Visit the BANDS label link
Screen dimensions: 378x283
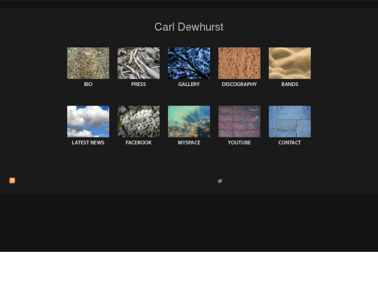[x=290, y=84]
